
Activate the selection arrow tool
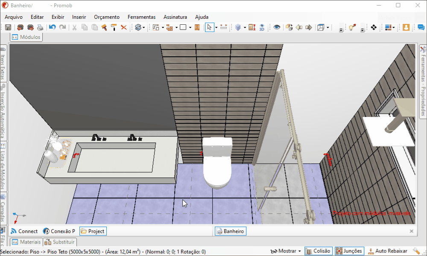pyautogui.click(x=209, y=27)
